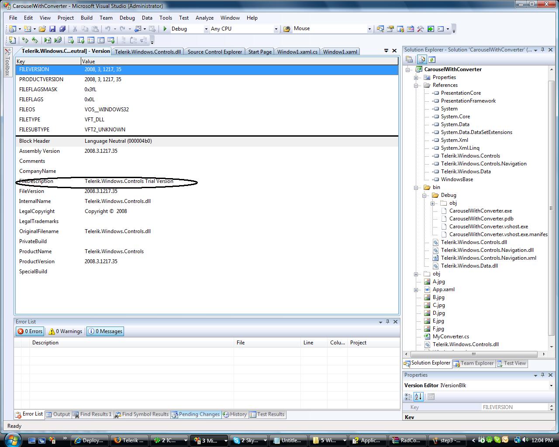Click the network tray icon

coord(518,440)
